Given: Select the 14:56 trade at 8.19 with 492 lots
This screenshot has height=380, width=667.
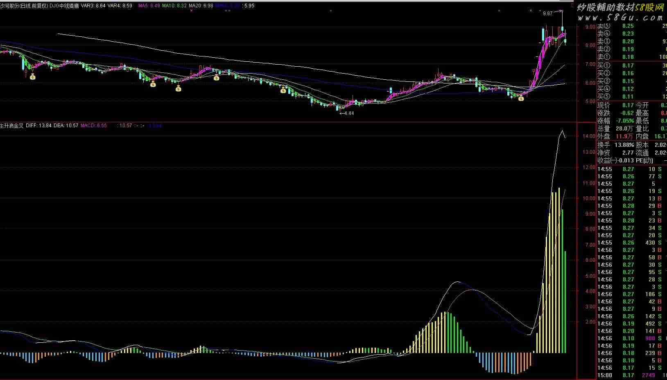Looking at the screenshot, I should [632, 324].
